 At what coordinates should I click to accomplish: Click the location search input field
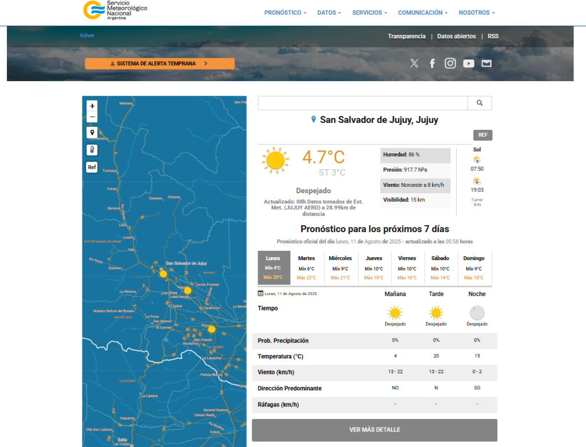pyautogui.click(x=363, y=103)
